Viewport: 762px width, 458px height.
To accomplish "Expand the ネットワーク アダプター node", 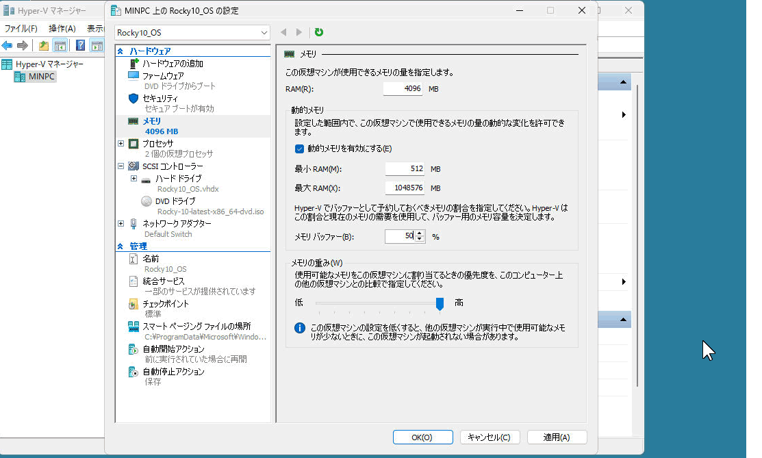I will [x=121, y=224].
